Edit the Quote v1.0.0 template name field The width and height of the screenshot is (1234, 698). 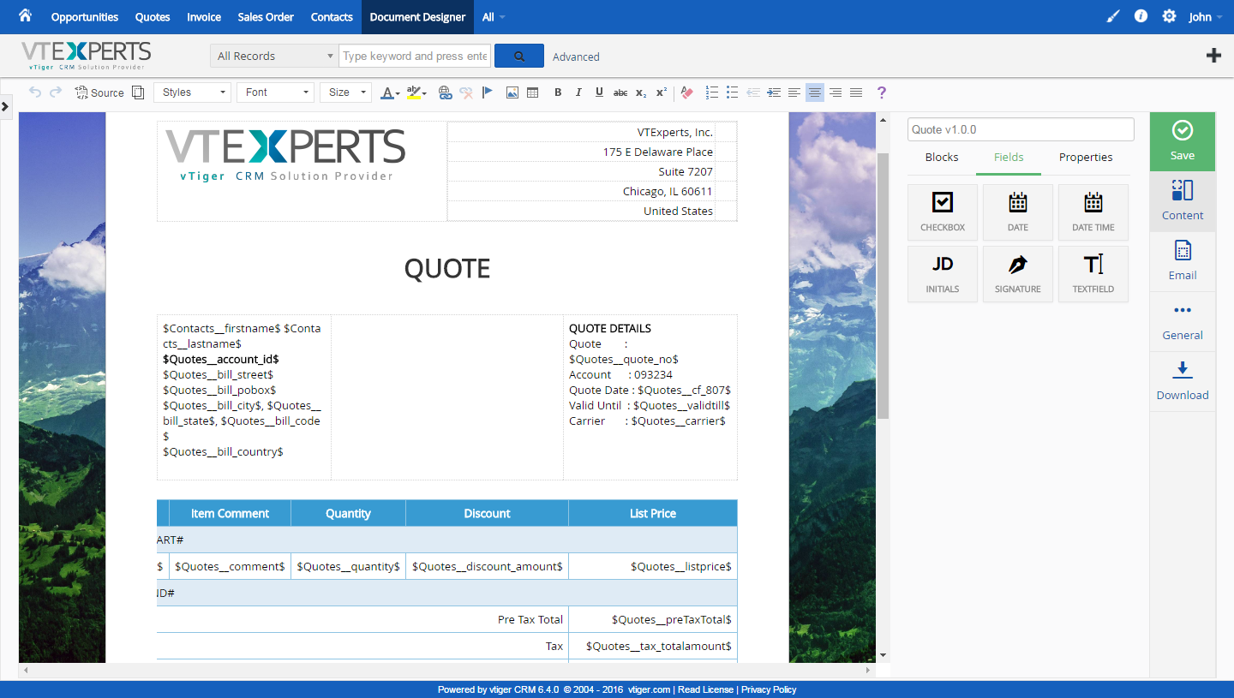click(1021, 129)
